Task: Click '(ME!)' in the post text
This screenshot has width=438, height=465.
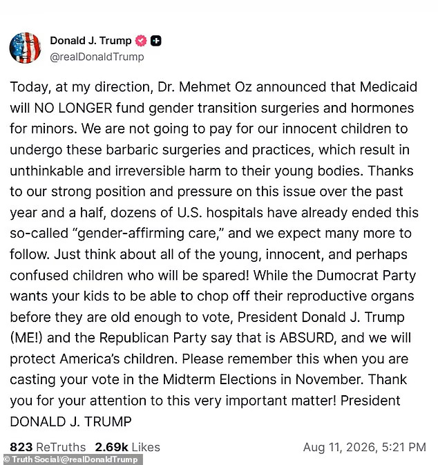Action: [26, 338]
